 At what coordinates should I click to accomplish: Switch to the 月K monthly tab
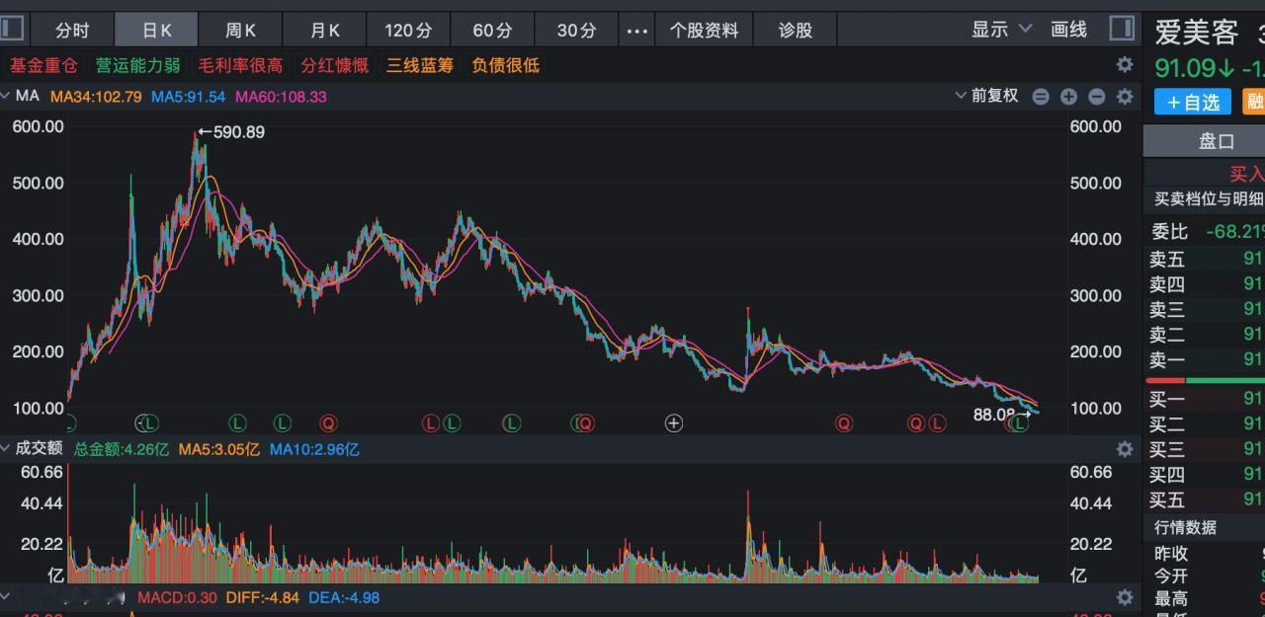324,30
